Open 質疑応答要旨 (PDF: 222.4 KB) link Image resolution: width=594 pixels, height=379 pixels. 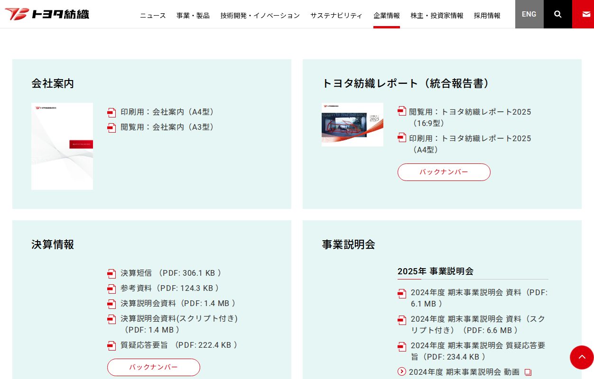click(179, 345)
